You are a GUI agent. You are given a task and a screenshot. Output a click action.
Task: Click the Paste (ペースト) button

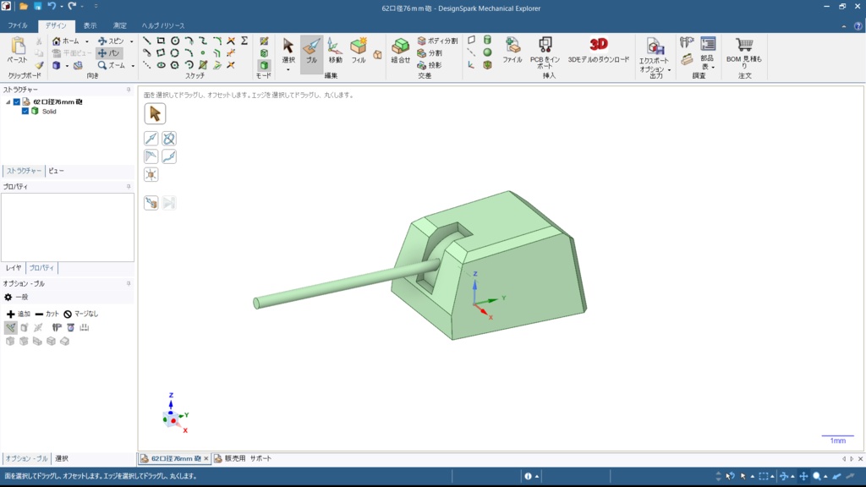[x=17, y=50]
